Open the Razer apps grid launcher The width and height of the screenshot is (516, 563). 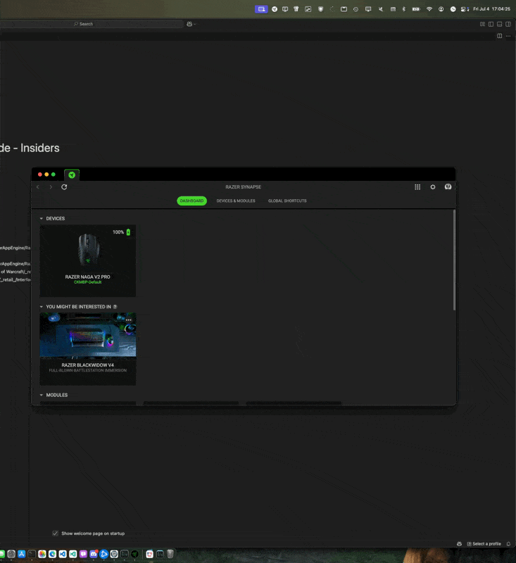(417, 187)
